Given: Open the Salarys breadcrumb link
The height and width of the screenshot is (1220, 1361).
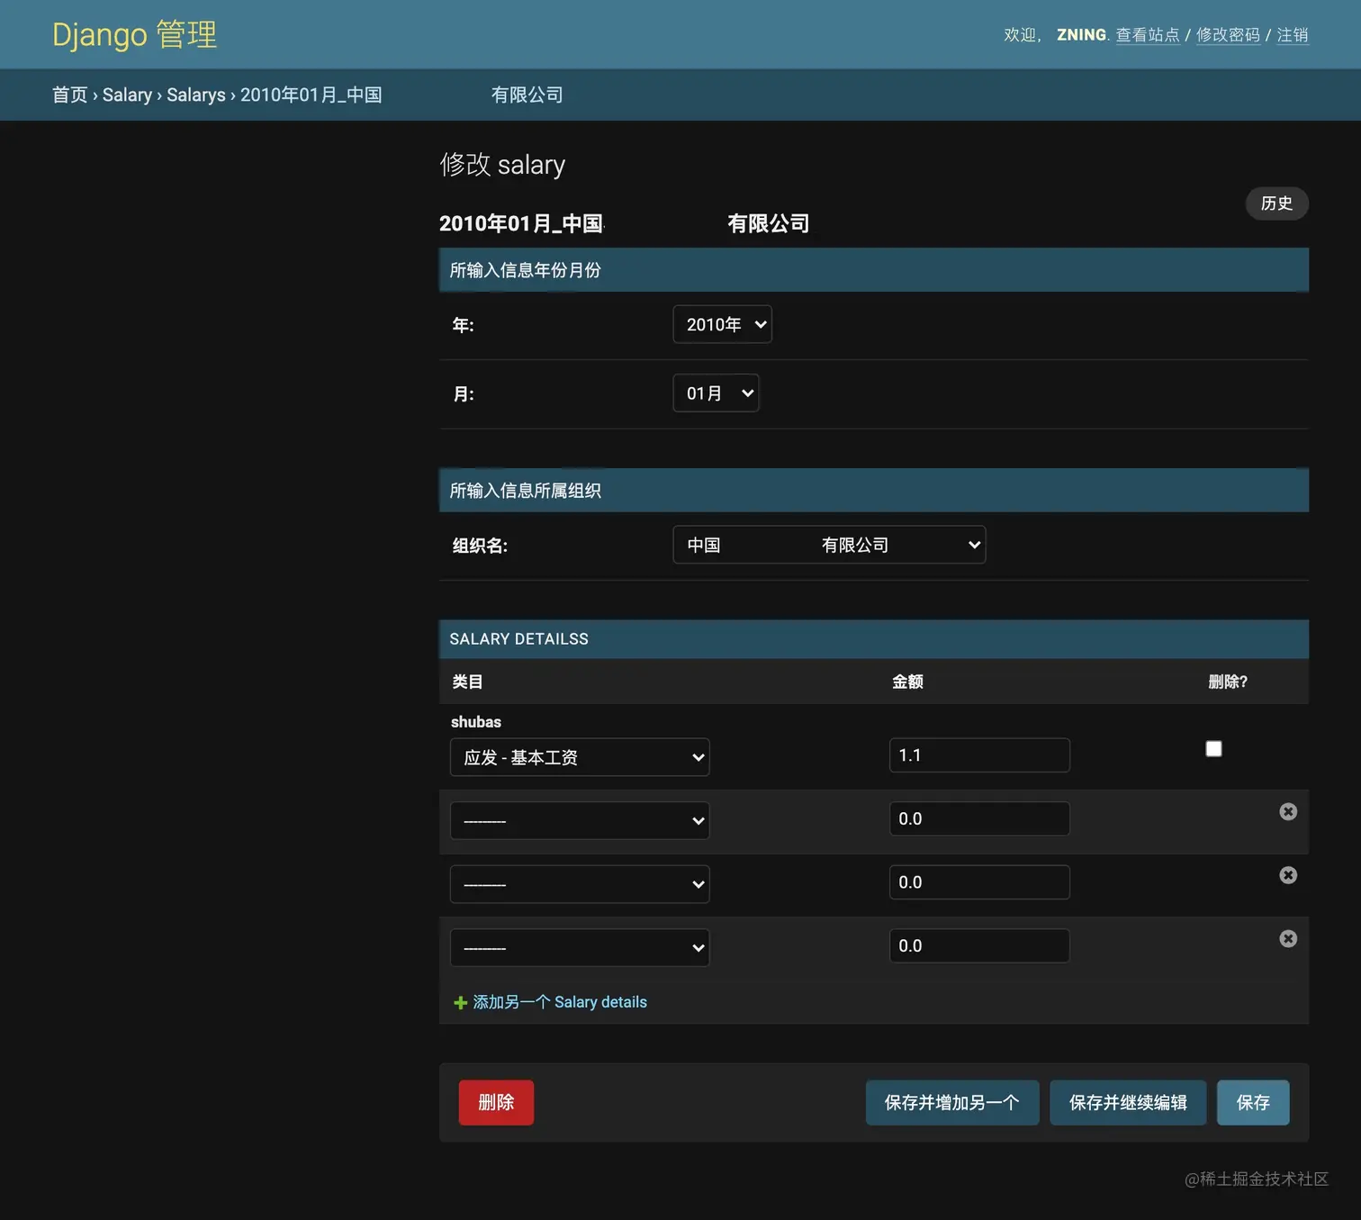Looking at the screenshot, I should [x=196, y=95].
